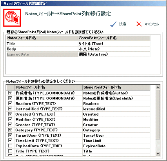Click lower table Notesフィールド名 column header
The image size is (167, 161).
pyautogui.click(x=49, y=87)
